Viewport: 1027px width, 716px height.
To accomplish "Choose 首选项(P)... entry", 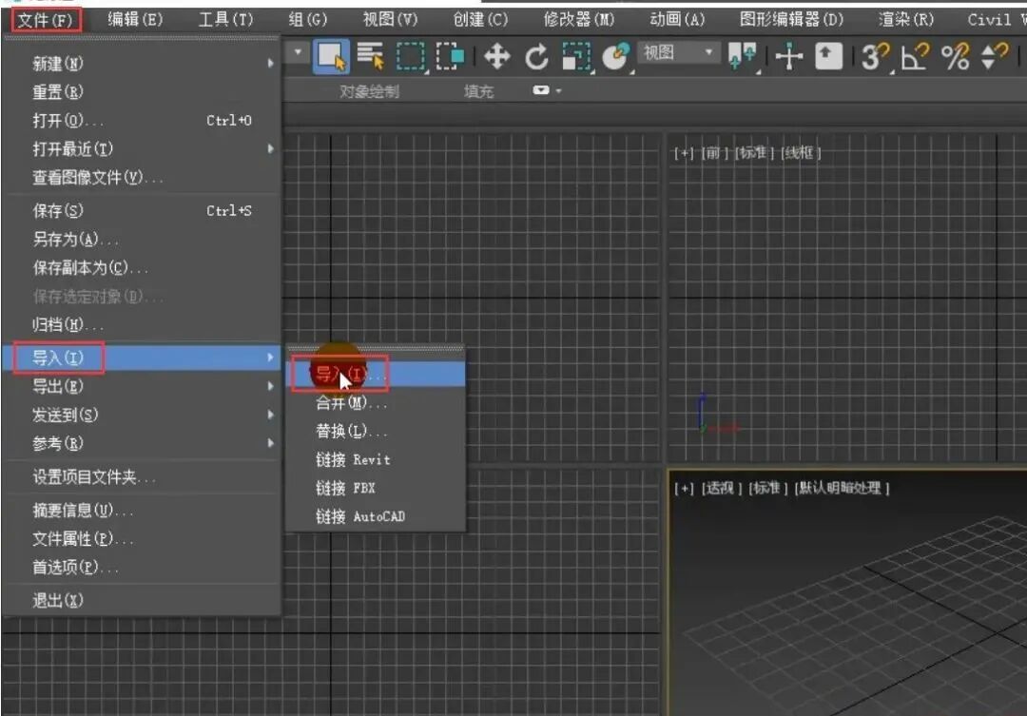I will tap(142, 568).
